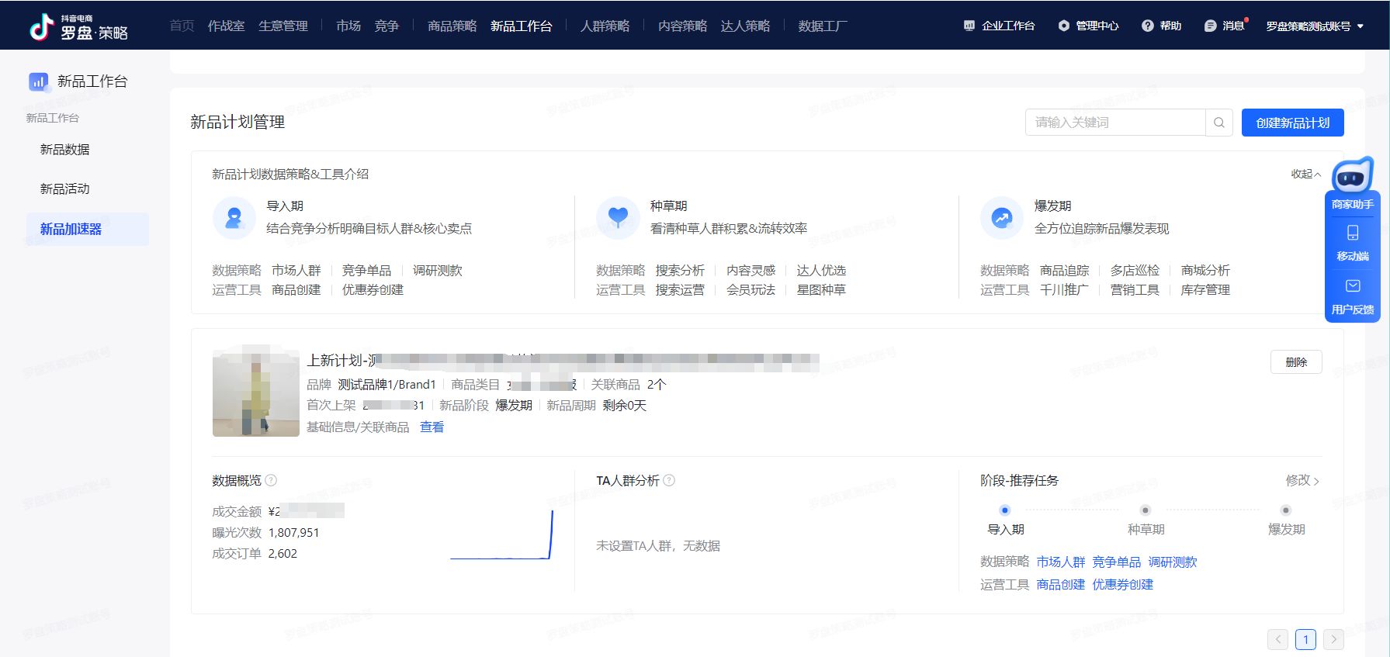The height and width of the screenshot is (657, 1390).
Task: Open 新品数据 in the sidebar
Action: click(65, 150)
